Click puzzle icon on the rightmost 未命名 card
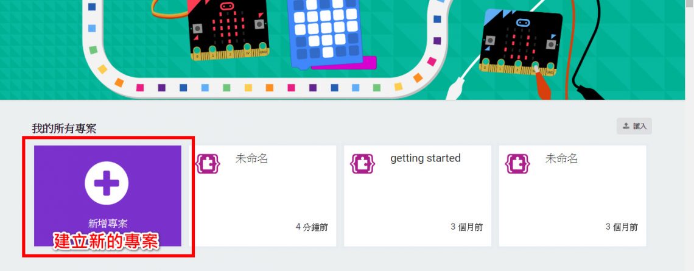The height and width of the screenshot is (271, 694). (517, 163)
